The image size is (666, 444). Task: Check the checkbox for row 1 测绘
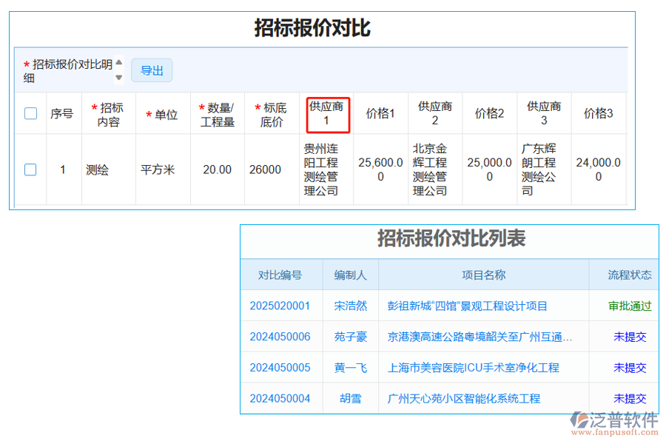[x=30, y=169]
